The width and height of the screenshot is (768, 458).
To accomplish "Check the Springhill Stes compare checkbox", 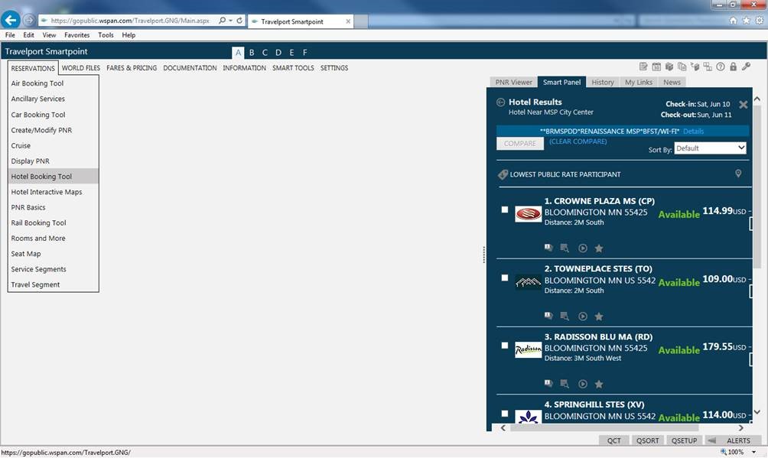I will [505, 414].
